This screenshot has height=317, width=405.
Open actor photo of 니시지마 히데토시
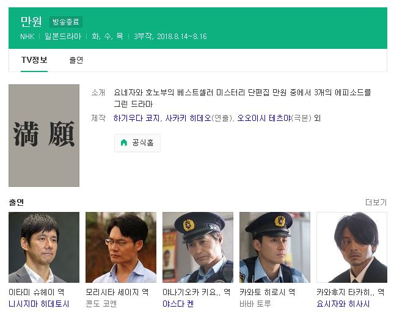(44, 247)
